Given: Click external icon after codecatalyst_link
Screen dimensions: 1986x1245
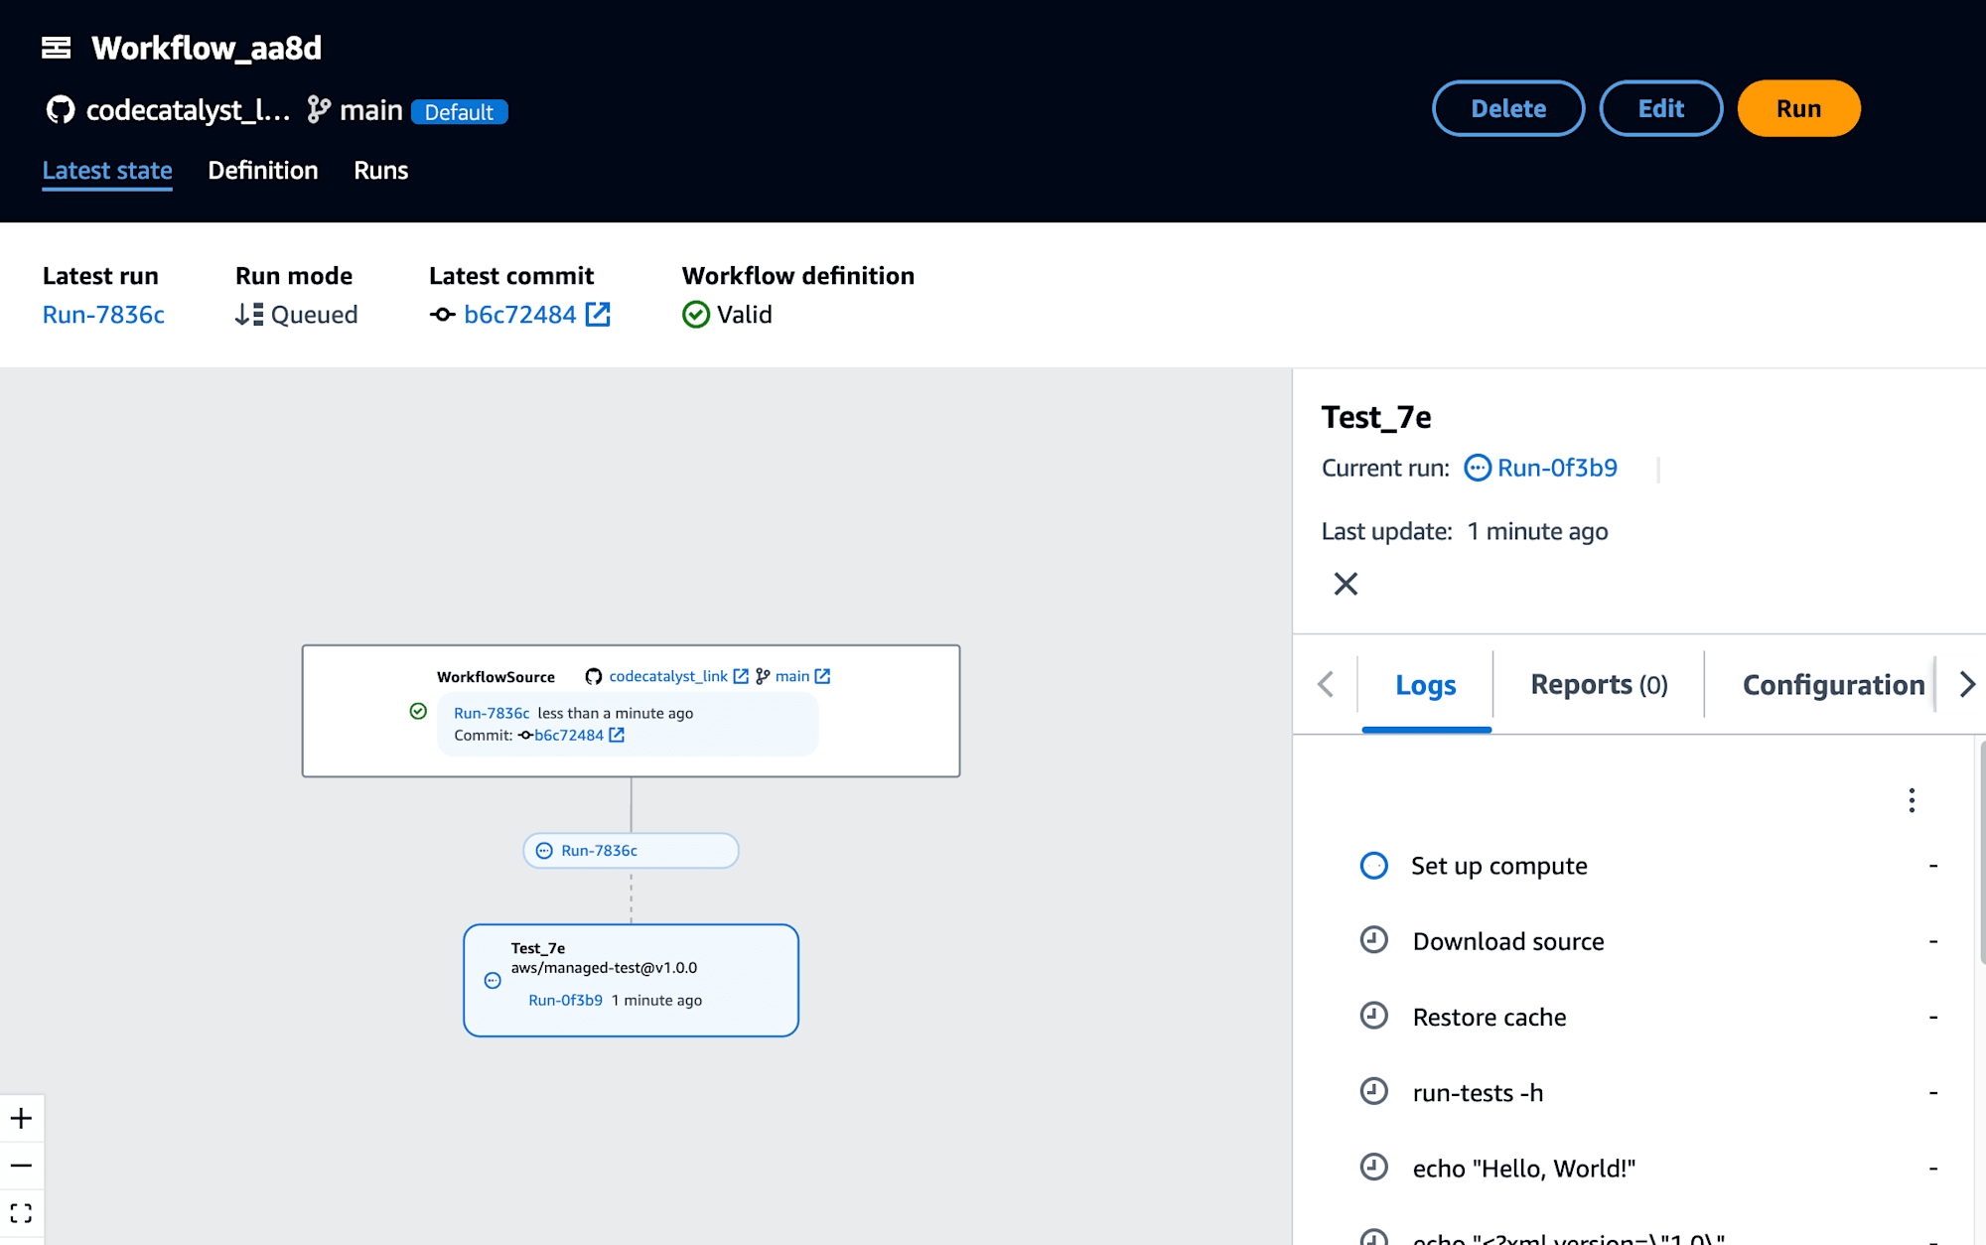Looking at the screenshot, I should [741, 676].
